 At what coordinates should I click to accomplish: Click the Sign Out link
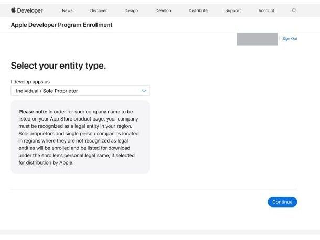[x=290, y=39]
